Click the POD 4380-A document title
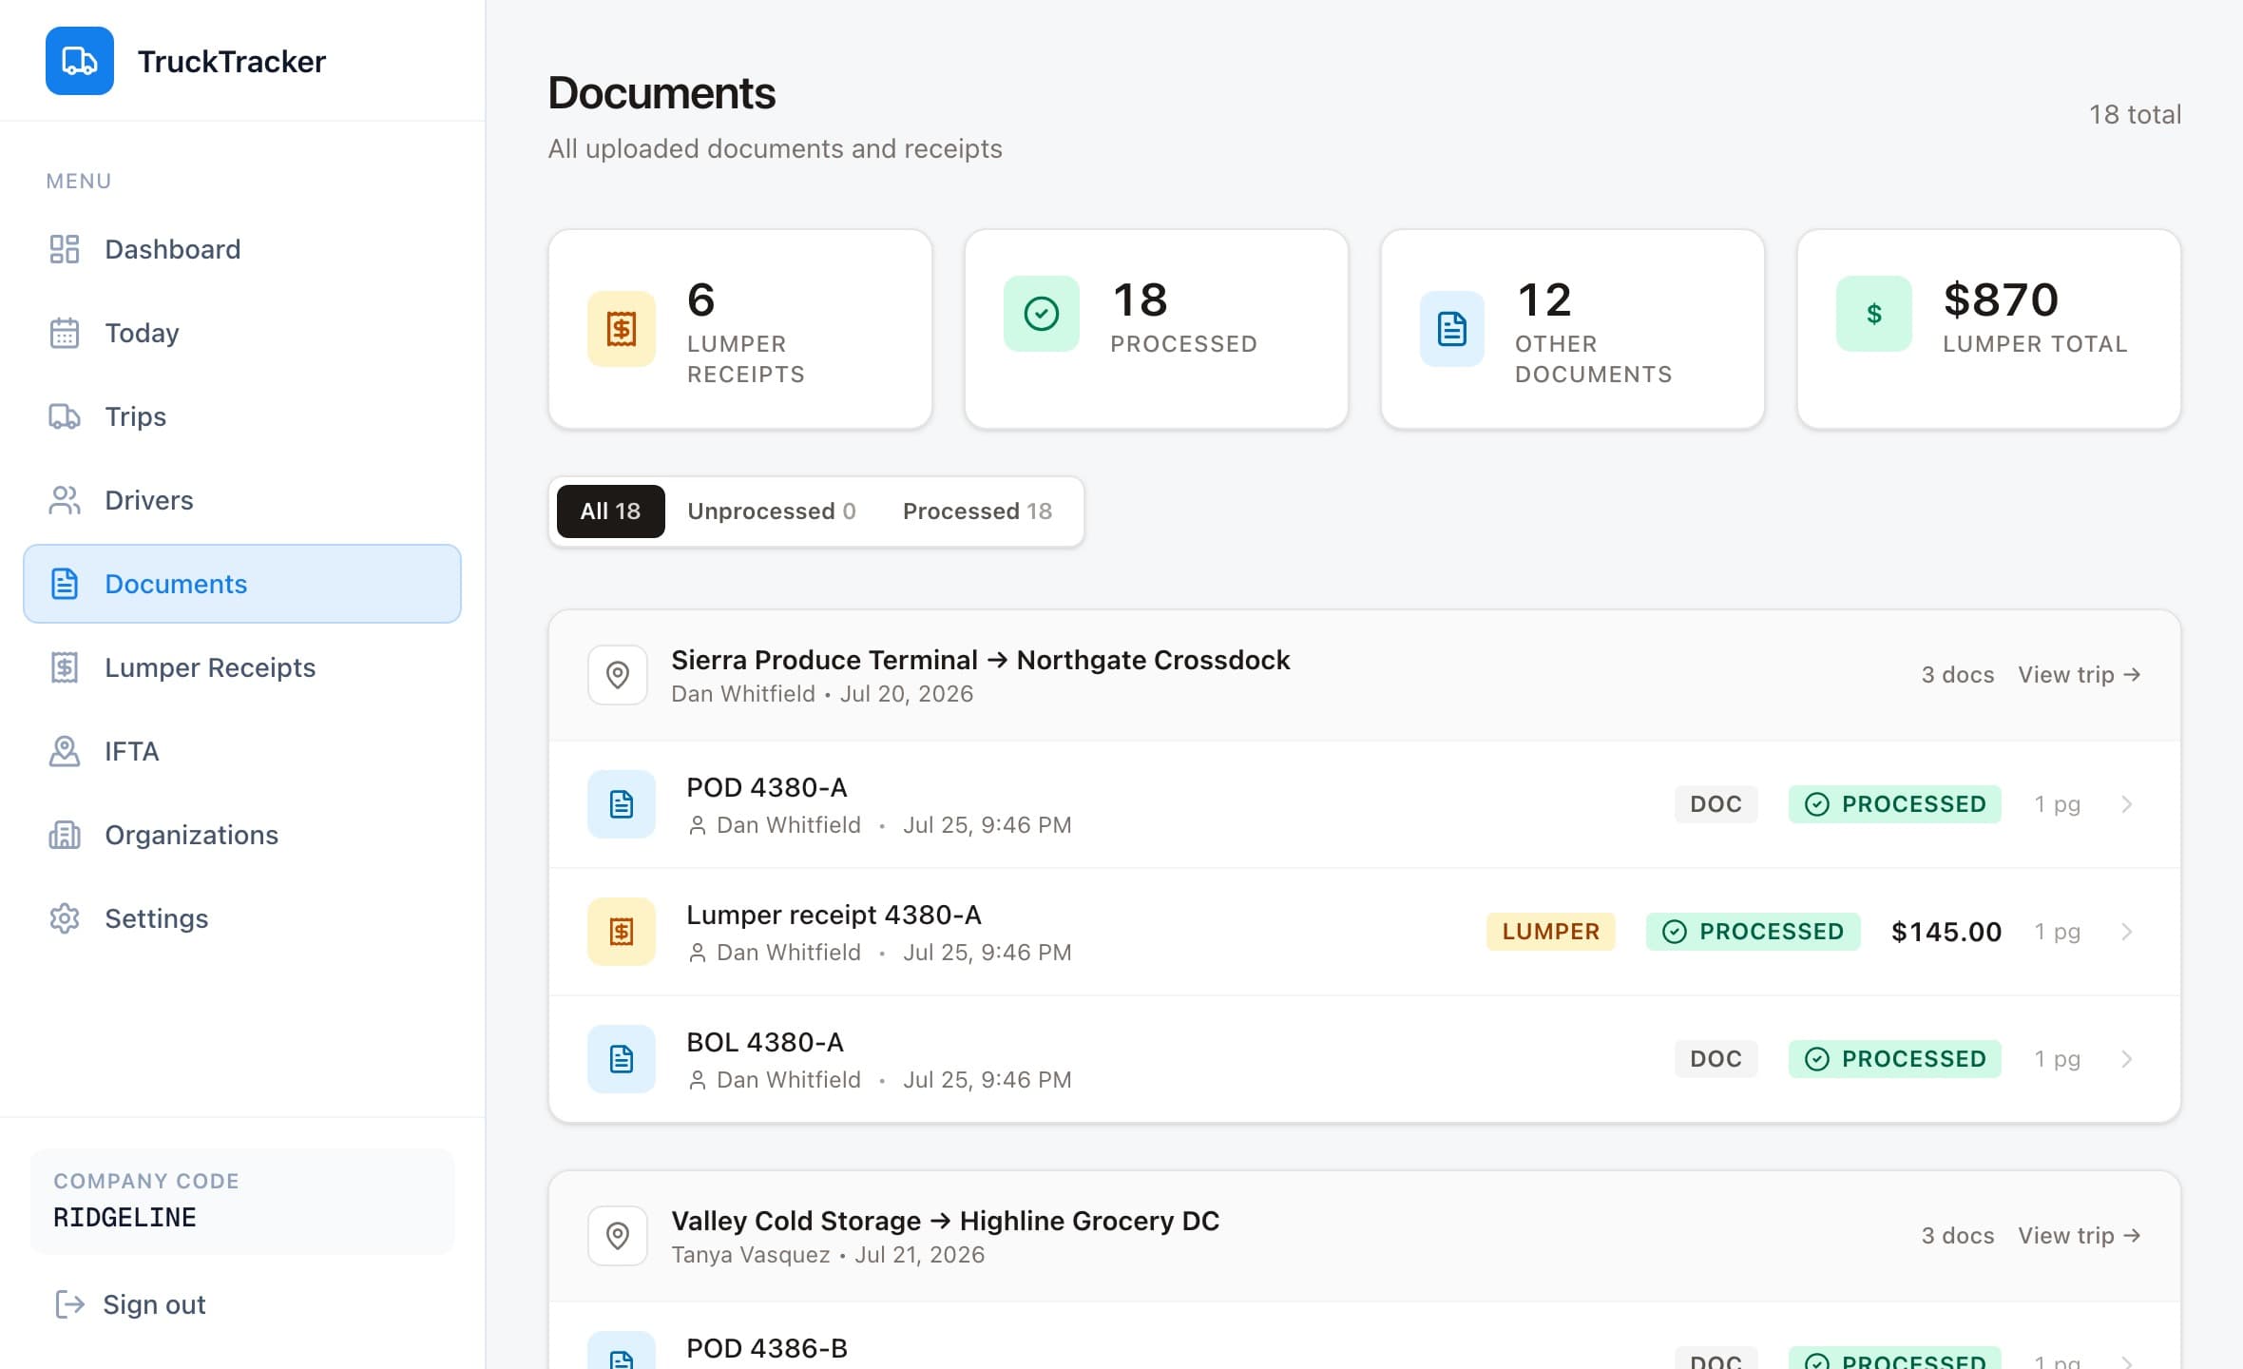 click(767, 788)
